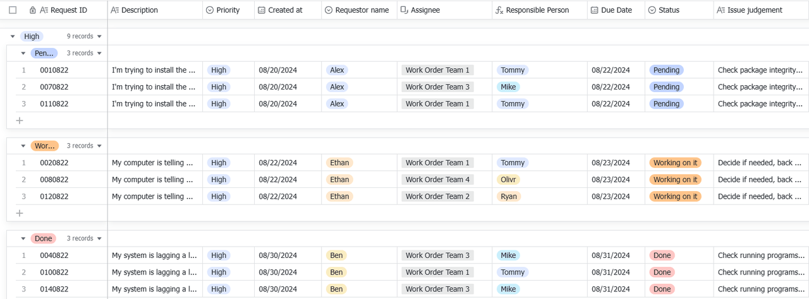Click the lock icon beside Request ID
This screenshot has height=299, width=809.
[33, 10]
